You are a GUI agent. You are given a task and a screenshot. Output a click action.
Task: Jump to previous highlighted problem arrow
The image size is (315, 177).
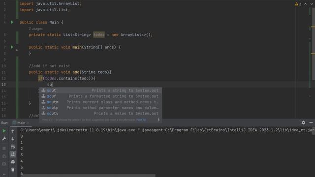click(305, 4)
